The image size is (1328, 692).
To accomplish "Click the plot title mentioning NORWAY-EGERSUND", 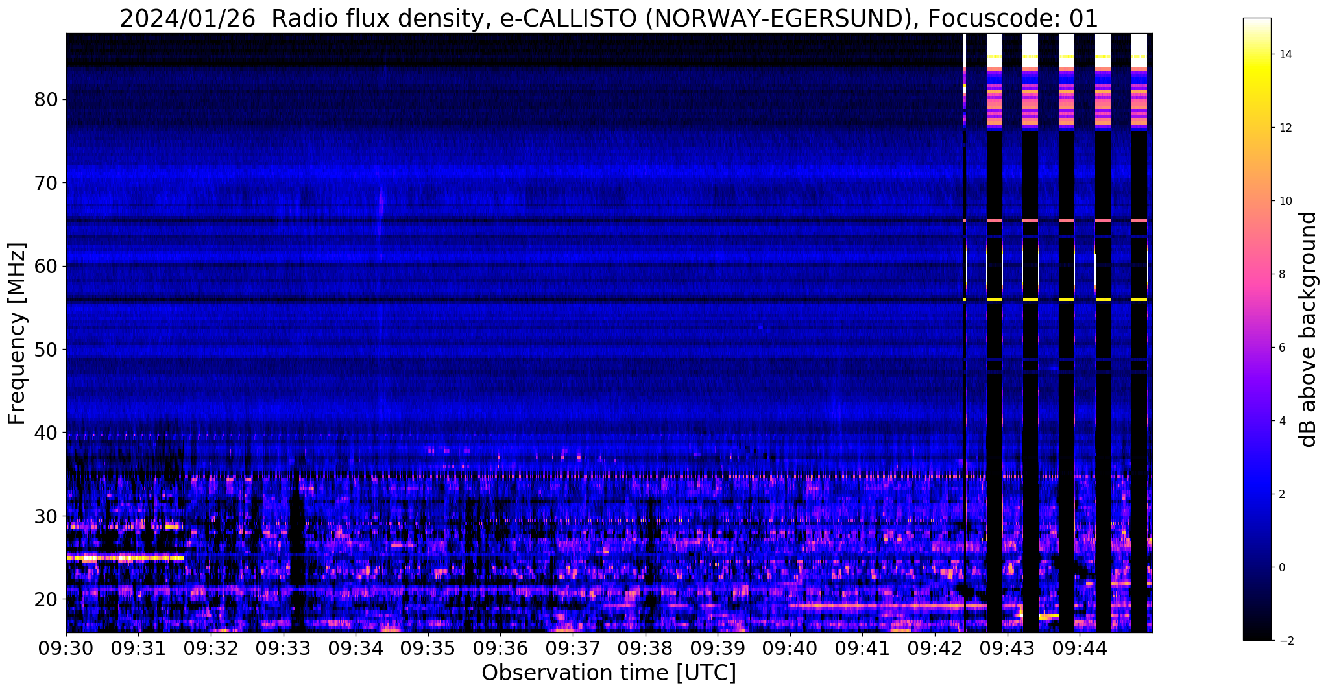I will click(x=609, y=19).
